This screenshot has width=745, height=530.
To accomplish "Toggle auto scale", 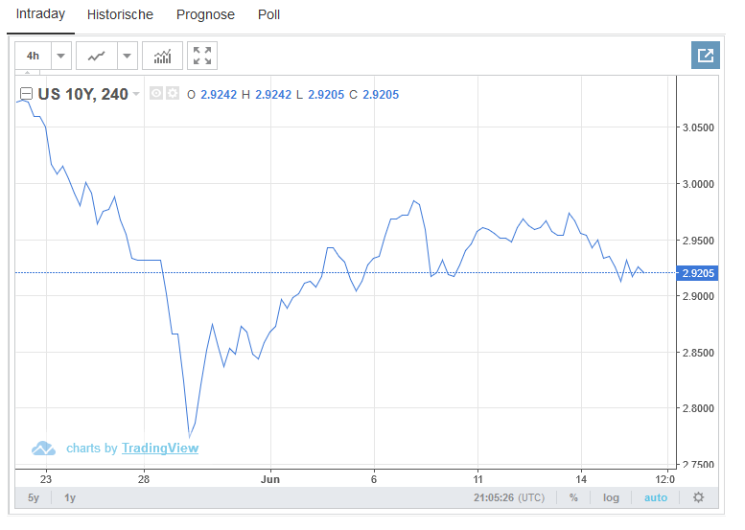I will coord(655,497).
